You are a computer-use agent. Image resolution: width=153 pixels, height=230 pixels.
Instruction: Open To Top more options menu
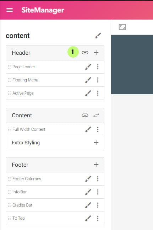98,218
